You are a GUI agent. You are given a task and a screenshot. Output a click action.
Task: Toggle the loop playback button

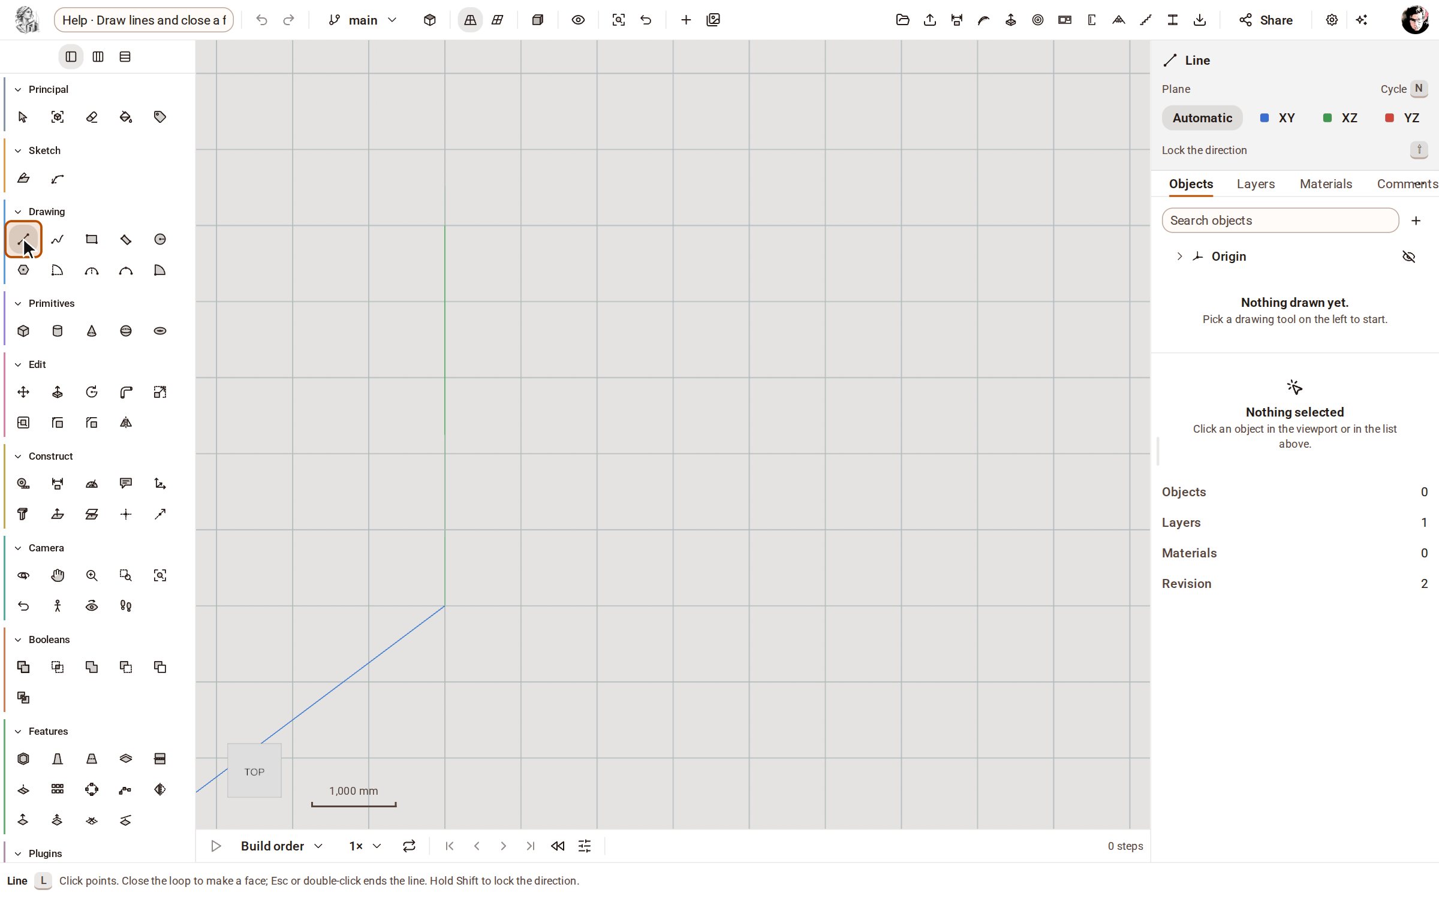[409, 846]
